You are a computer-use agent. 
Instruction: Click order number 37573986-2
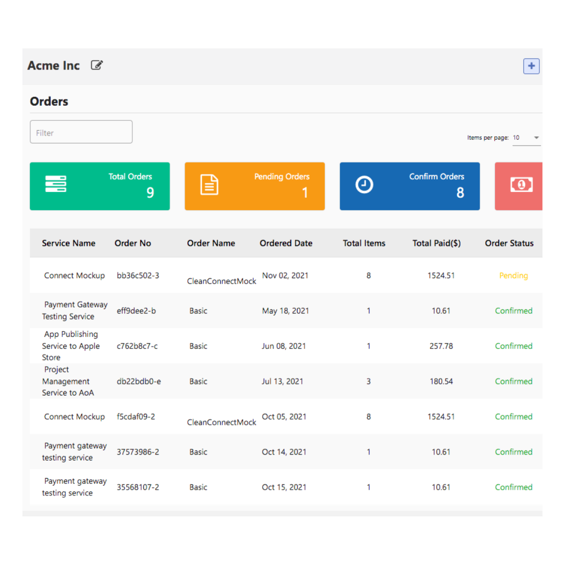click(x=138, y=452)
